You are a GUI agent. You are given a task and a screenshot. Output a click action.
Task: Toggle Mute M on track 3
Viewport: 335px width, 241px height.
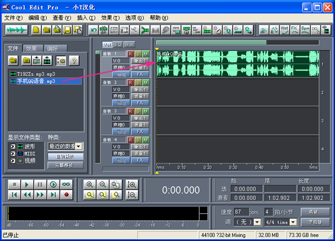click(146, 111)
